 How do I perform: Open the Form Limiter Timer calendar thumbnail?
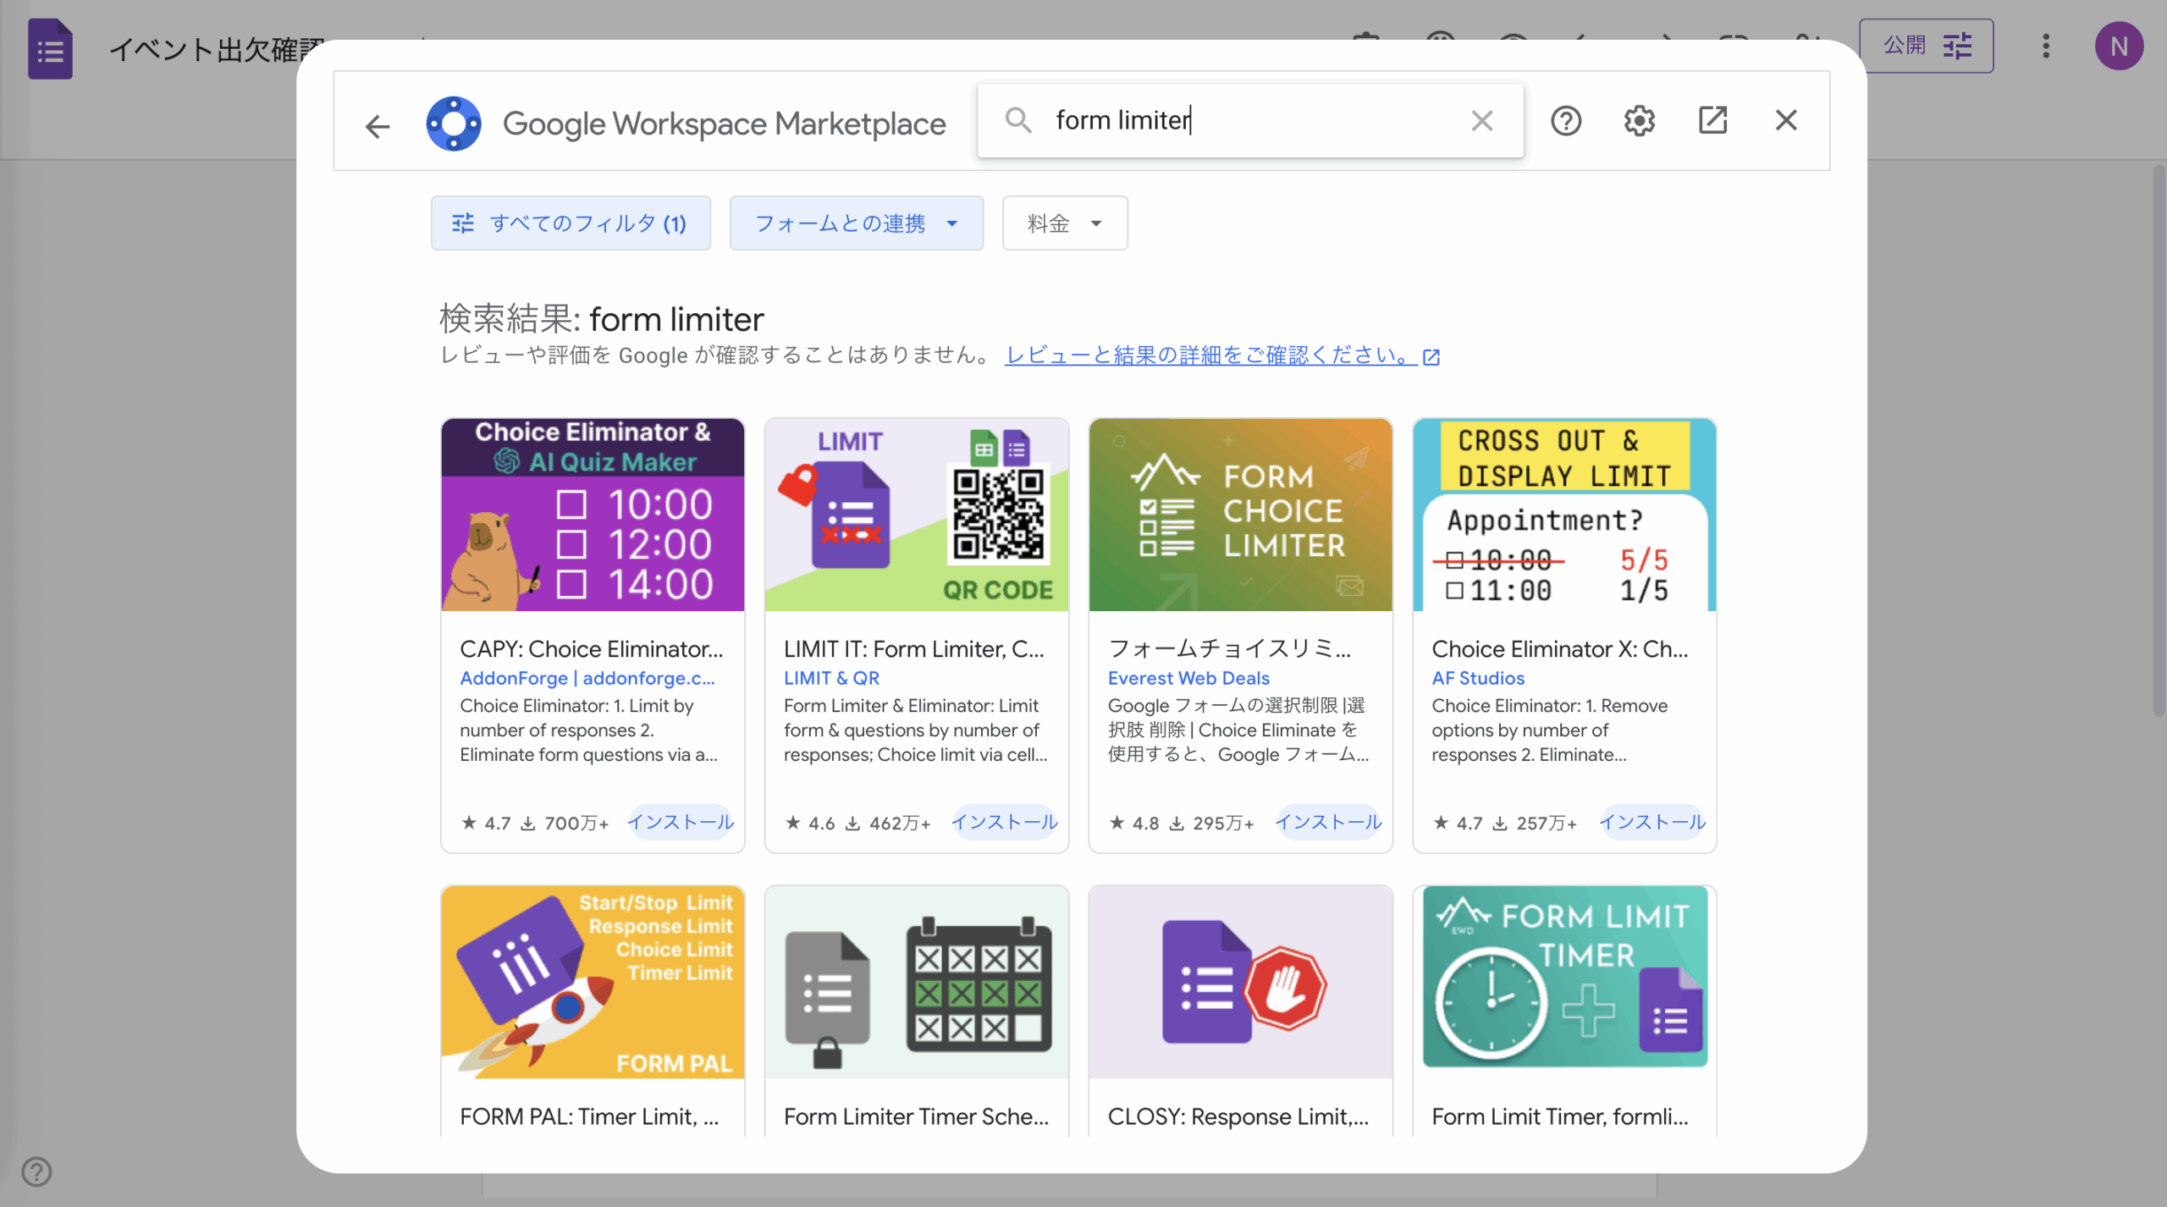click(917, 982)
